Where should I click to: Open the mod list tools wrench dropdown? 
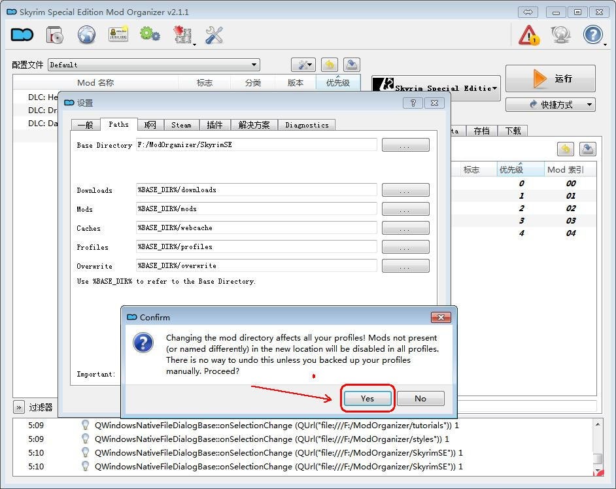pos(303,65)
